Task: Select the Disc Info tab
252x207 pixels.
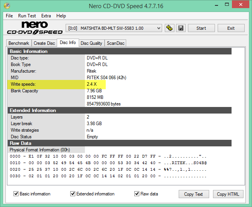Action: point(68,42)
